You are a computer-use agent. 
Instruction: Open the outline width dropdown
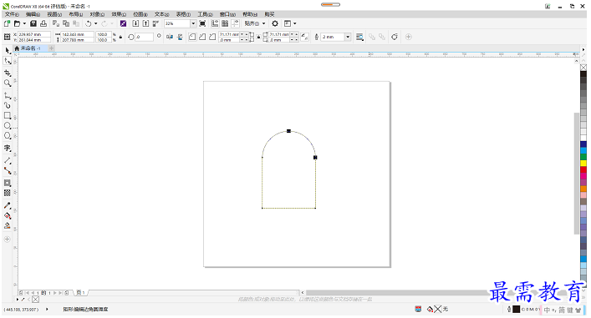point(348,37)
